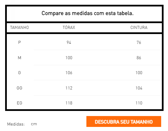
Task: Select the size P row label
Action: tap(19, 43)
